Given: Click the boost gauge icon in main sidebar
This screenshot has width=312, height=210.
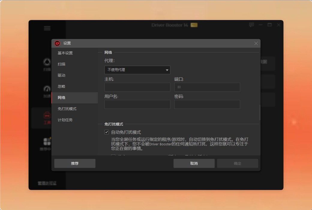Looking at the screenshot, I should coord(47,89).
